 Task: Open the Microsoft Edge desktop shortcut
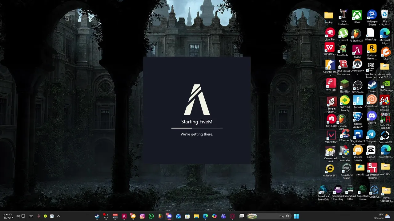pyautogui.click(x=385, y=36)
